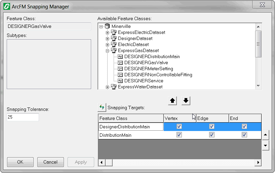Select DESIGNERGasValve in the tree

click(146, 63)
